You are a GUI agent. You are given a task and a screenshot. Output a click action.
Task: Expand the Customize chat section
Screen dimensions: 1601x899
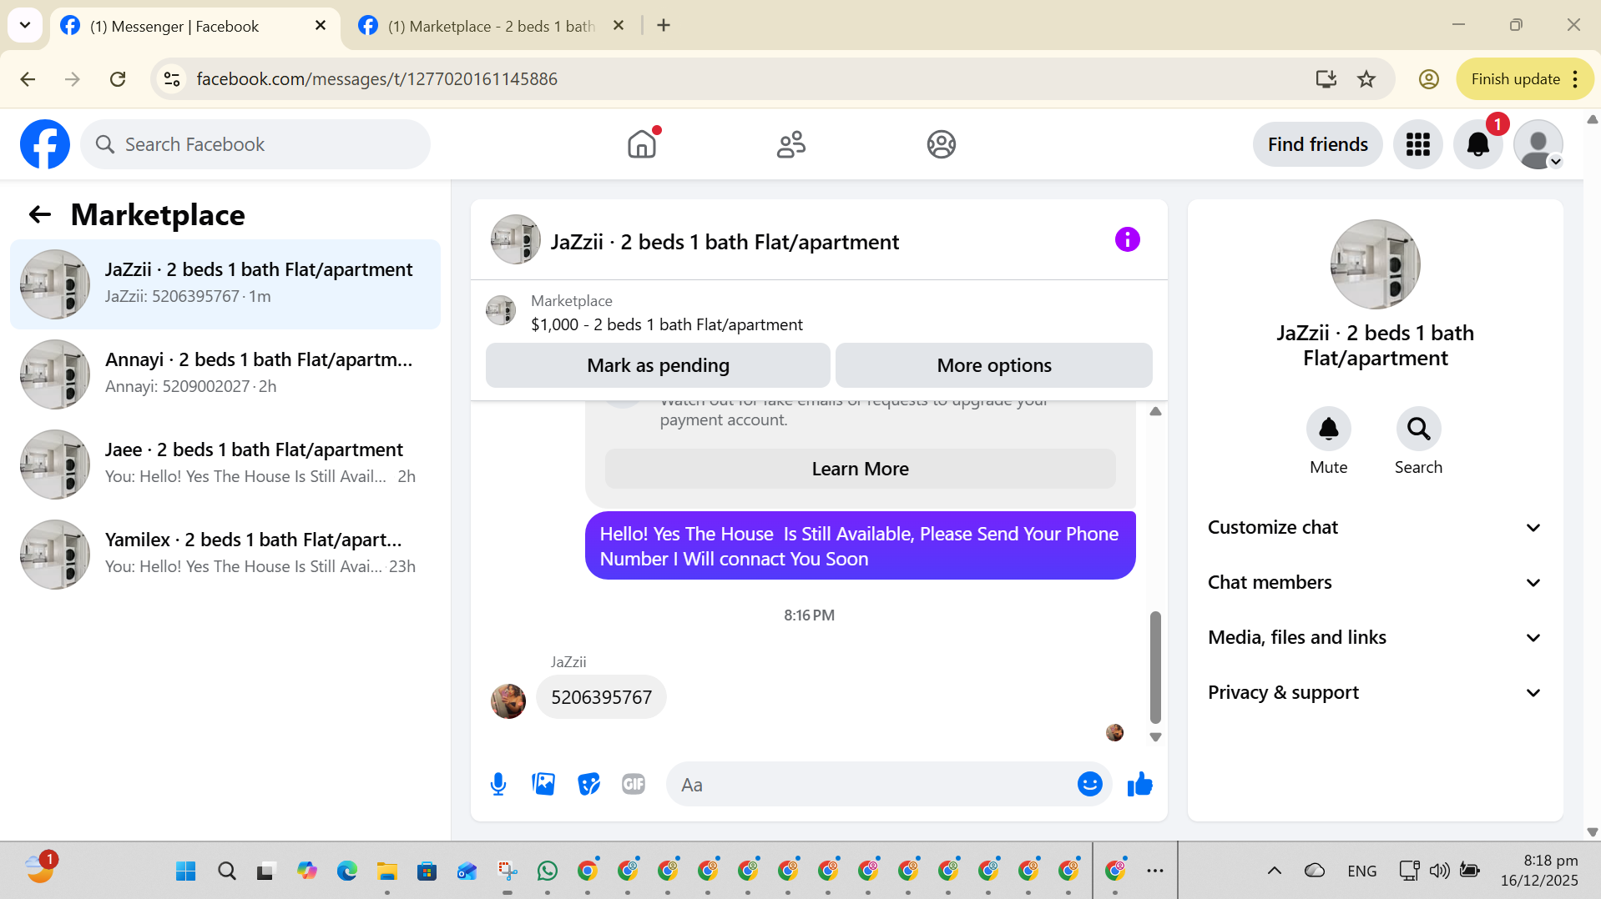click(1374, 527)
